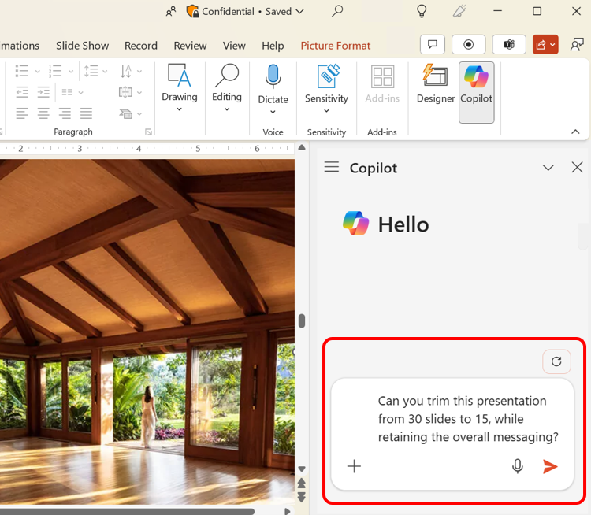
Task: Expand the SmartArt dropdown arrow
Action: (139, 113)
